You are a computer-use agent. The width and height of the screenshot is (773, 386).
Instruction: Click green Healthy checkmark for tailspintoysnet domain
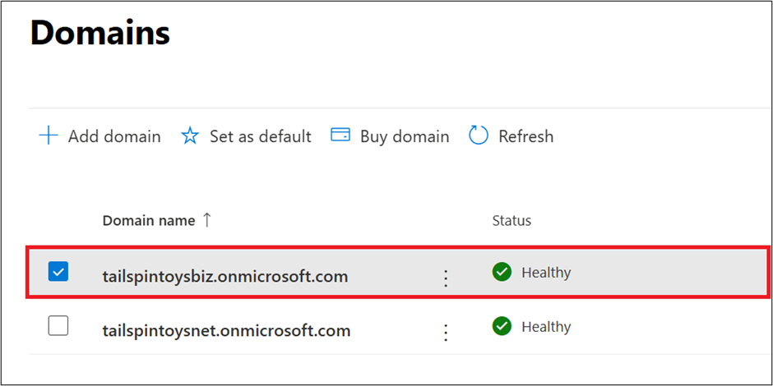coord(502,327)
